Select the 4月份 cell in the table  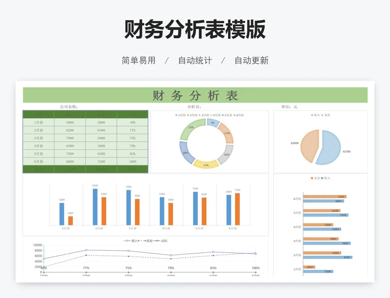pos(39,146)
